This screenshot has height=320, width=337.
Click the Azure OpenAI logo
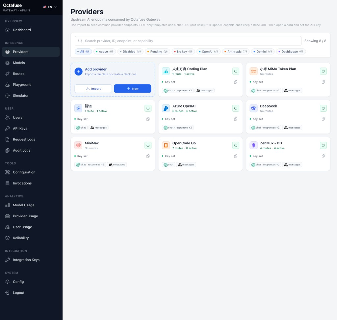point(166,108)
